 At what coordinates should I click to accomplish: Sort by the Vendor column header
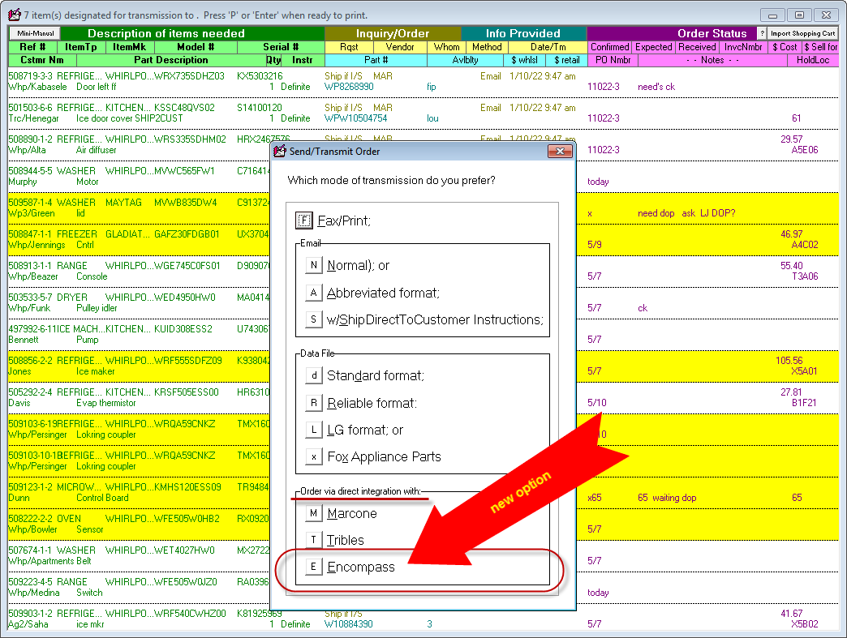[400, 47]
